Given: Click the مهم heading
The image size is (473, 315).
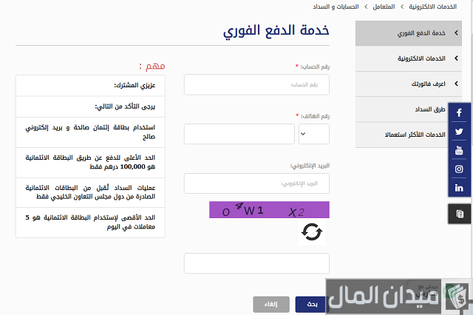Looking at the screenshot, I should point(152,66).
